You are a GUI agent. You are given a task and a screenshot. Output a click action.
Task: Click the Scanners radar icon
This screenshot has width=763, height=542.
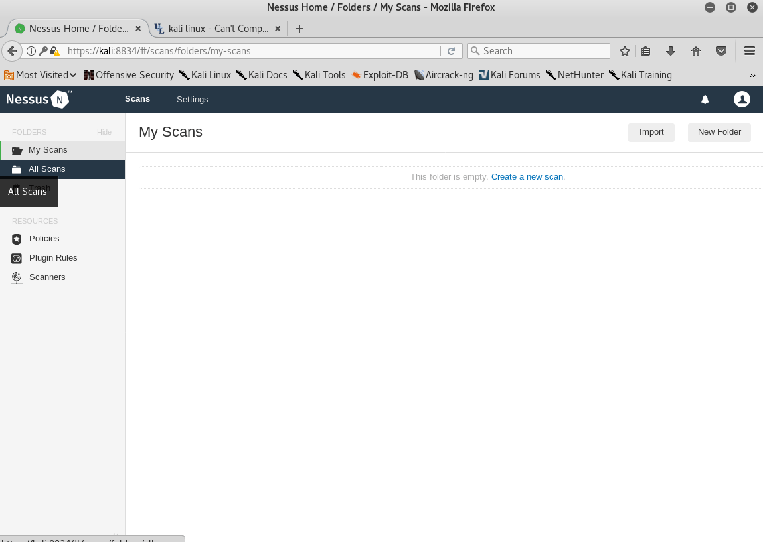[16, 277]
